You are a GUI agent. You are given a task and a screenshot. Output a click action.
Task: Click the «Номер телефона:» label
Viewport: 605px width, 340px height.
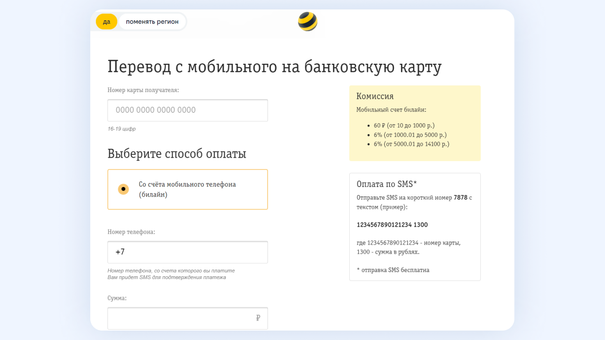pyautogui.click(x=131, y=232)
